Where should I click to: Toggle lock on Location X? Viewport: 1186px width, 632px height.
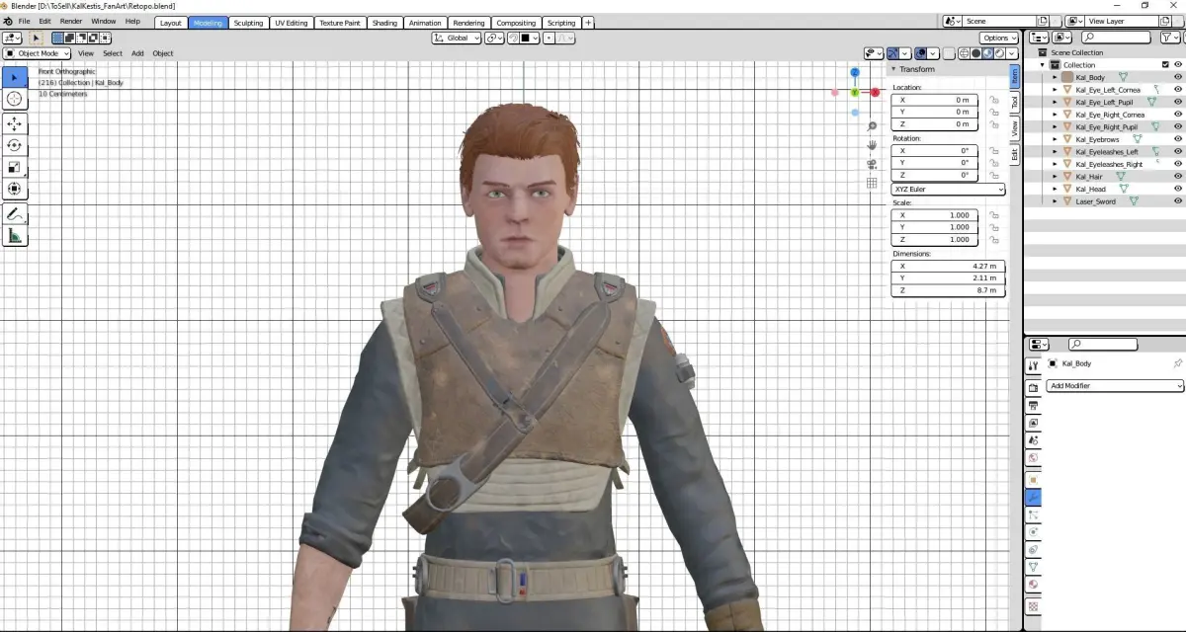pos(993,100)
